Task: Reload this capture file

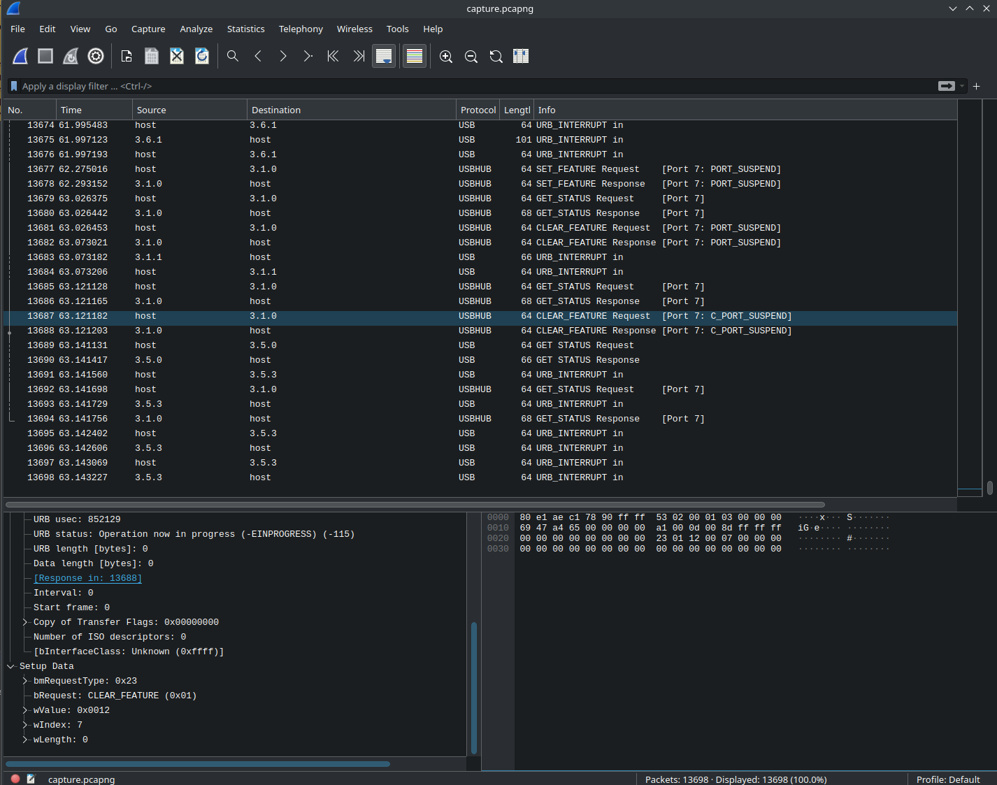Action: coord(202,56)
